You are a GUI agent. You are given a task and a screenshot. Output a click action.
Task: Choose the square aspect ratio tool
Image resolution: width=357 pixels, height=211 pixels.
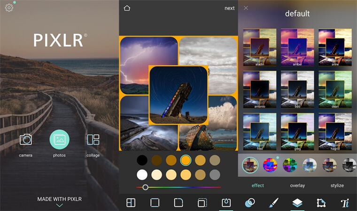(155, 203)
